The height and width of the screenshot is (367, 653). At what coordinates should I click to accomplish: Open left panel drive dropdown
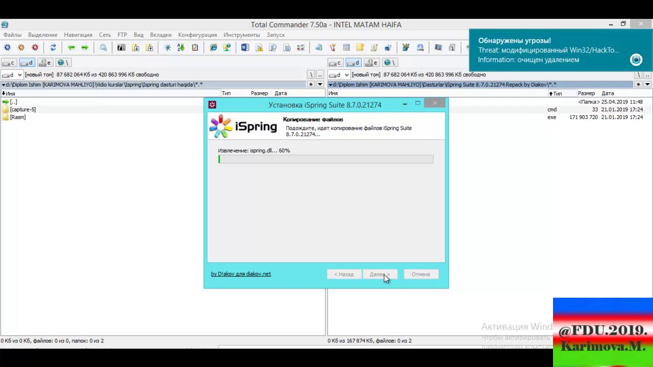click(12, 74)
